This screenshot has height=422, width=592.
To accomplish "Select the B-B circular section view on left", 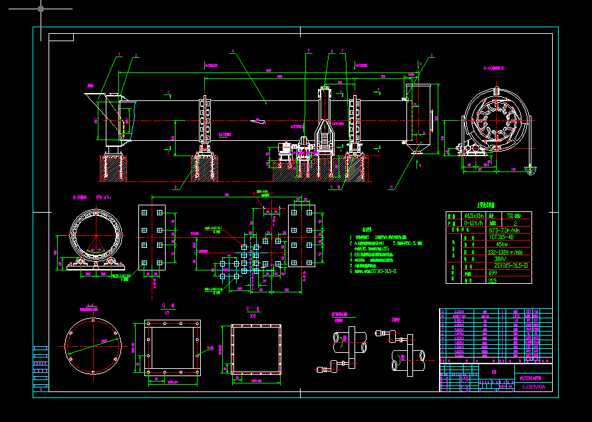I will click(95, 236).
